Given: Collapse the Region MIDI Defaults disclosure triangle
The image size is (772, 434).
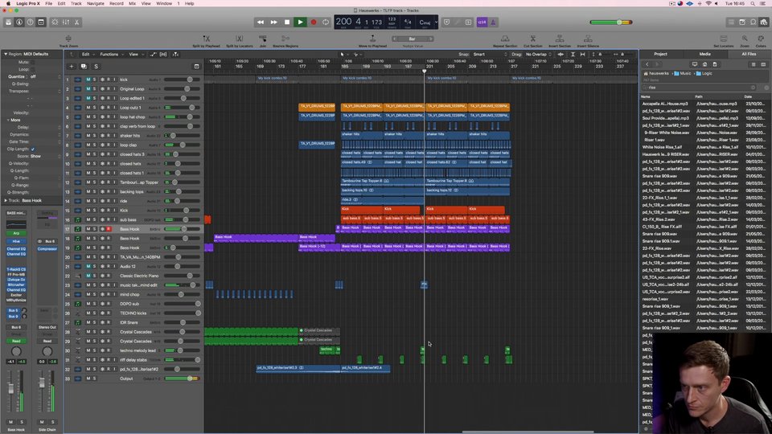Looking at the screenshot, I should click(6, 54).
